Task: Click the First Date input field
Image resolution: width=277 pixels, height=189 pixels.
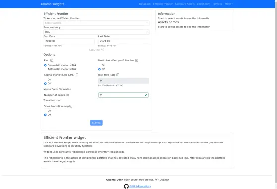Action: (69, 41)
